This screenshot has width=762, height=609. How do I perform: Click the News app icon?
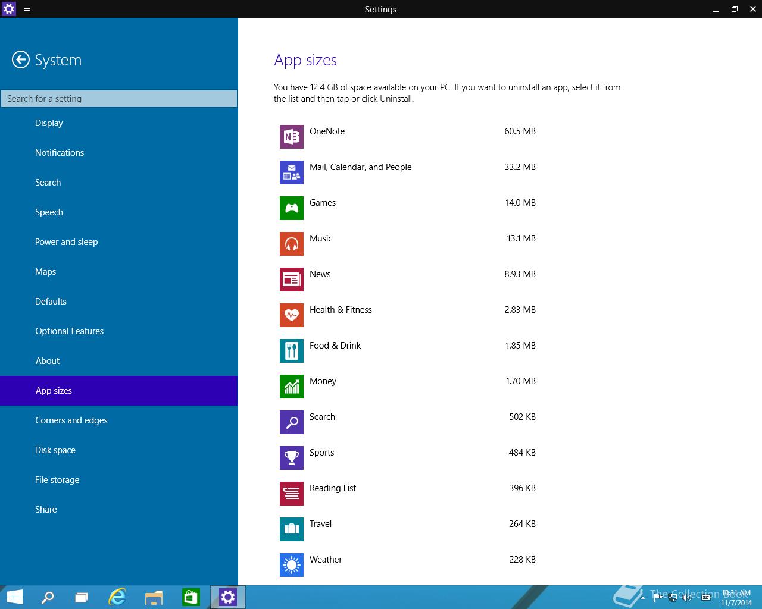292,280
